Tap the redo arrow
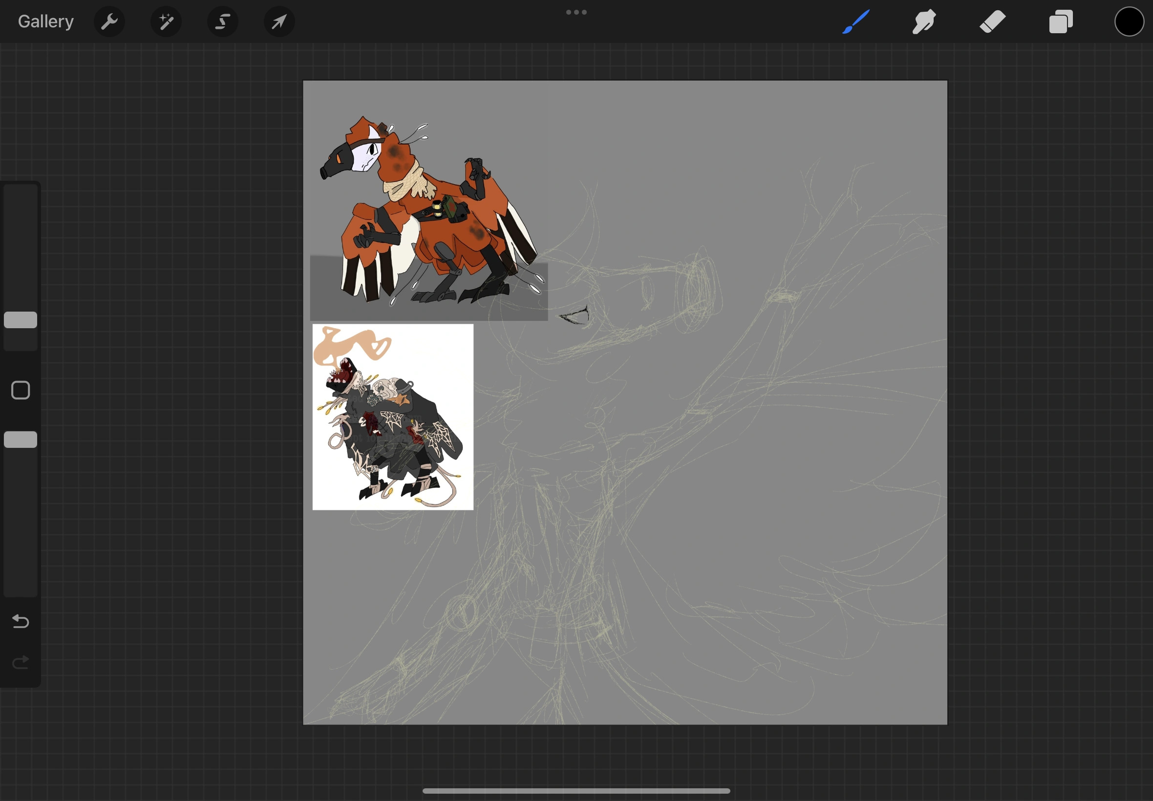Viewport: 1153px width, 801px height. point(20,662)
